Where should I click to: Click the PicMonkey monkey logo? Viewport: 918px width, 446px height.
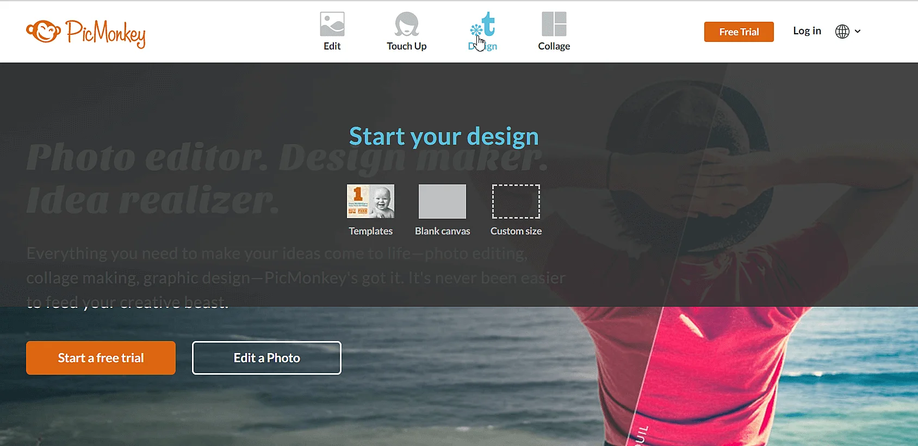tap(44, 32)
